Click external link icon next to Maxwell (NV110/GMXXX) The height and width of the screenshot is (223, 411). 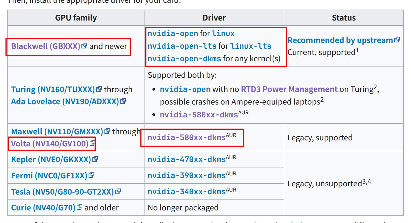click(107, 131)
